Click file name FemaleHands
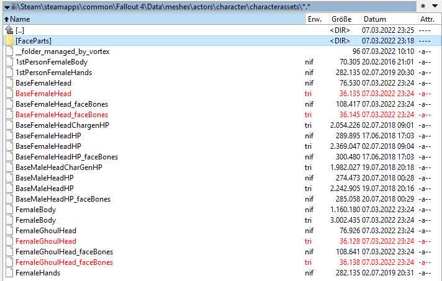Viewport: 442px width, 281px height. (38, 273)
